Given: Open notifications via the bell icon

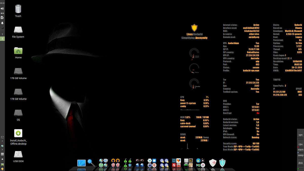Looking at the screenshot, I should pos(2,23).
